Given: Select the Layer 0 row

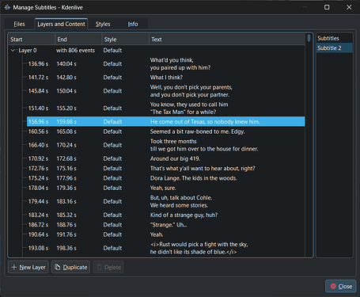Looking at the screenshot, I should [157, 50].
